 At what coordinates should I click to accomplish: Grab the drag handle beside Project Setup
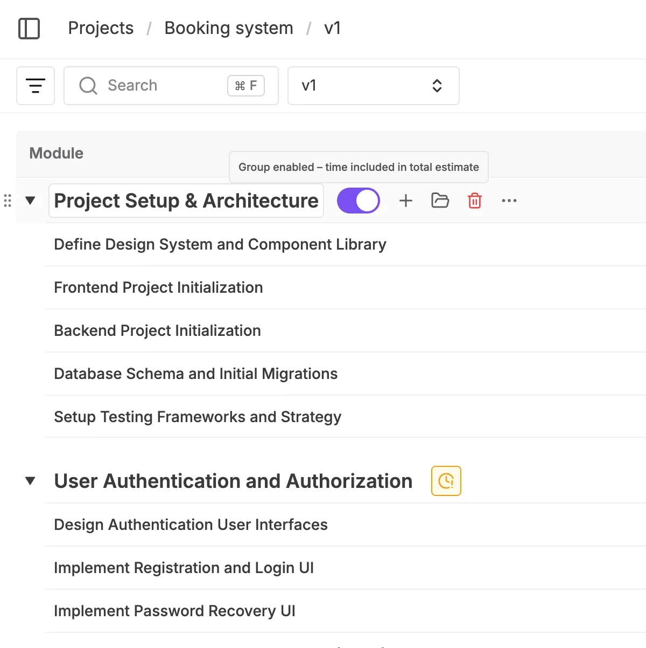[x=8, y=201]
